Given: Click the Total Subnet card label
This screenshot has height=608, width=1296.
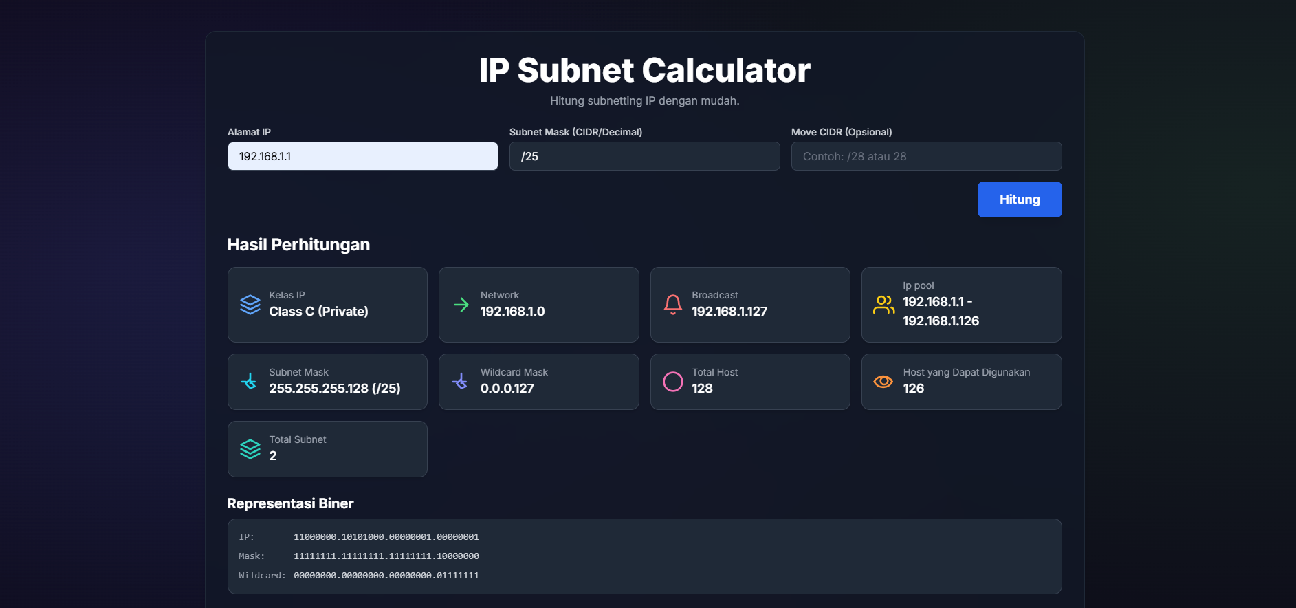Looking at the screenshot, I should coord(298,439).
